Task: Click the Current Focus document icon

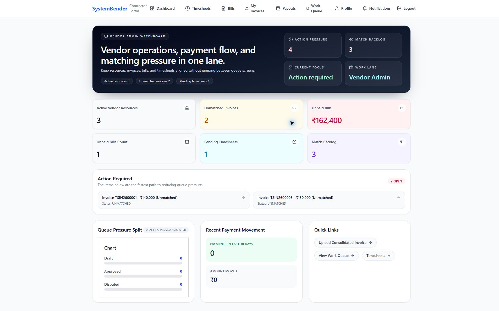Action: tap(291, 67)
